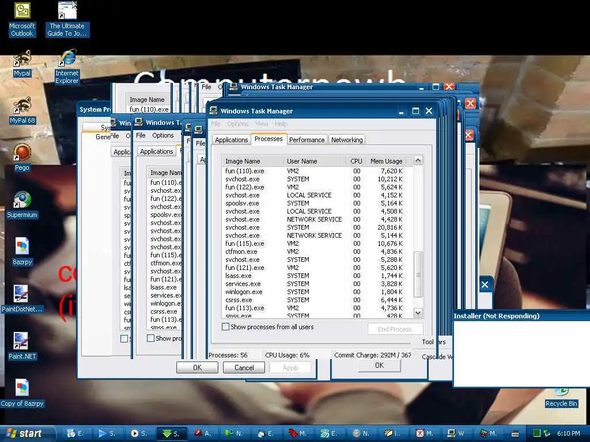Launch Internet Explorer from the desktop
This screenshot has height=442, width=590.
[67, 67]
